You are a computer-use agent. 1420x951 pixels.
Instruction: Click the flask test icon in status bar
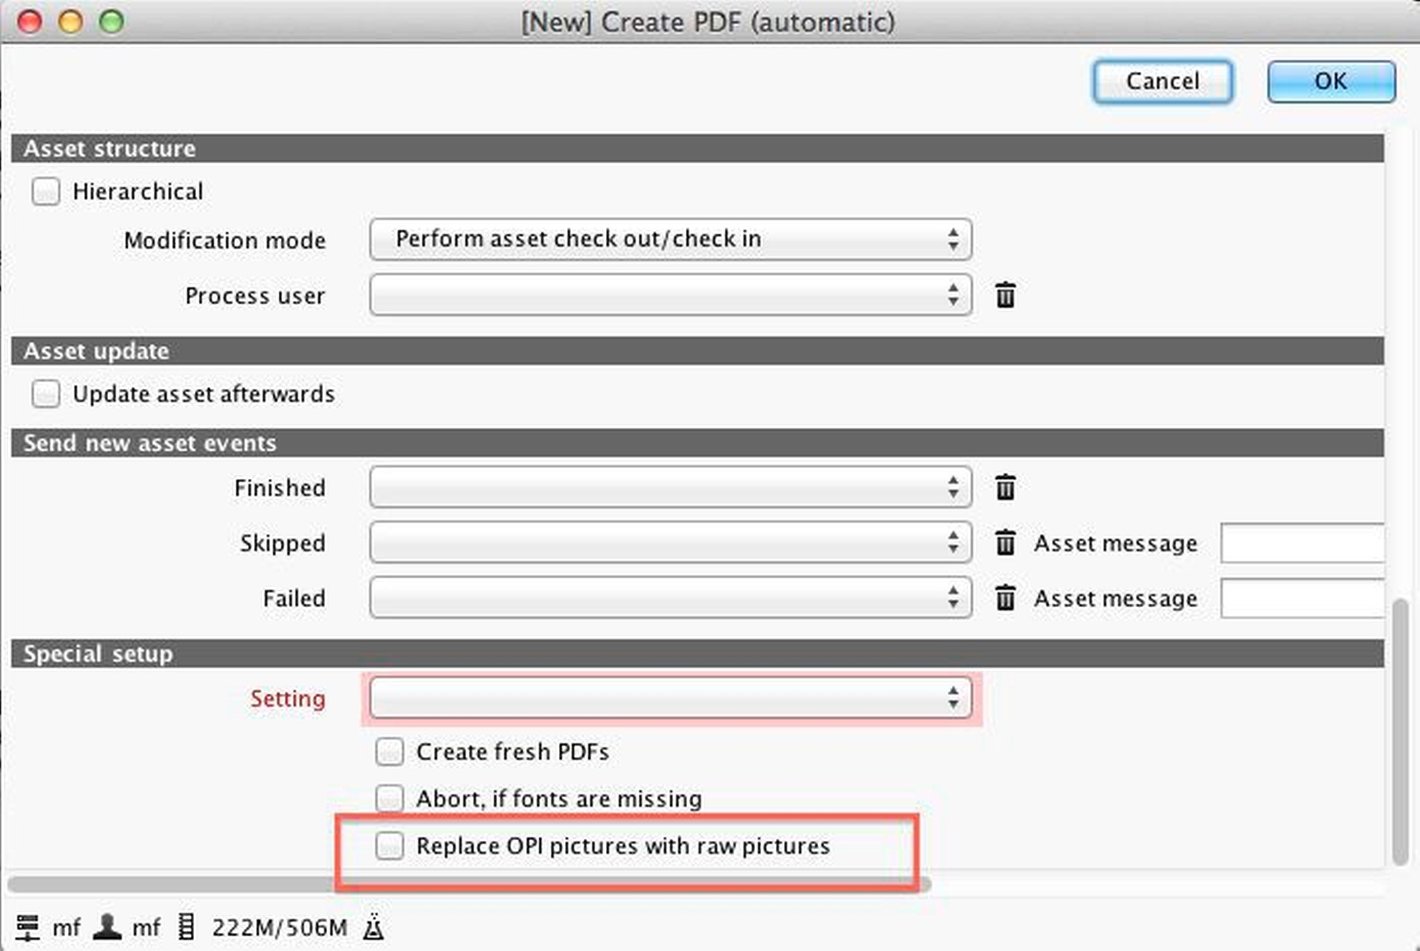374,927
